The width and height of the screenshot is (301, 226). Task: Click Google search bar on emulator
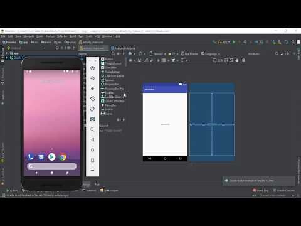pos(52,166)
